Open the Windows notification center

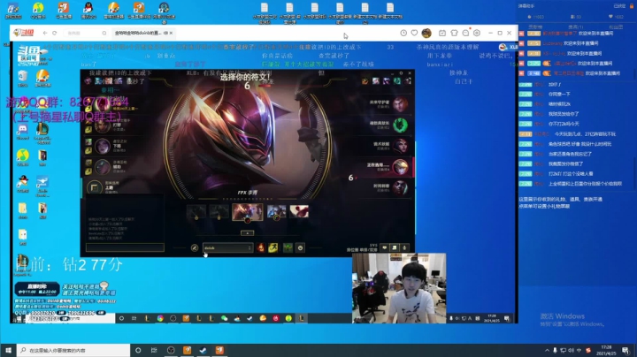coord(625,350)
